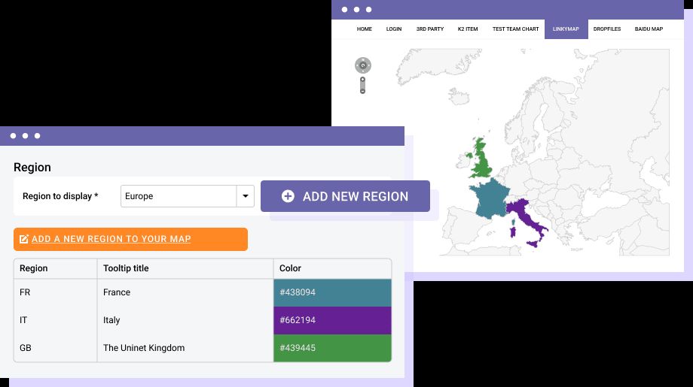Viewport: 693px width, 387px height.
Task: Click the Tooltip title column header
Action: 185,268
